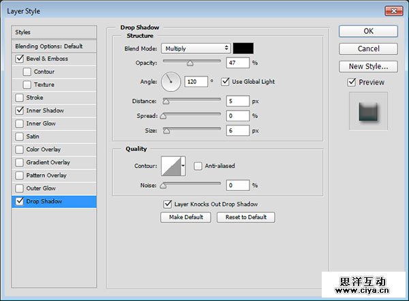Open the Gradient Overlay settings

[x=48, y=162]
